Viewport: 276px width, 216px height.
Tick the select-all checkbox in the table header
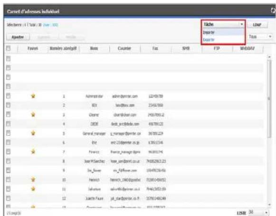click(8, 48)
